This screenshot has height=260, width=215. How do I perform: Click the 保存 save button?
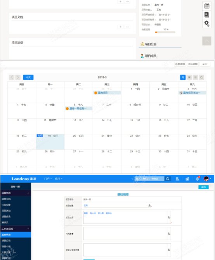[x=203, y=187]
